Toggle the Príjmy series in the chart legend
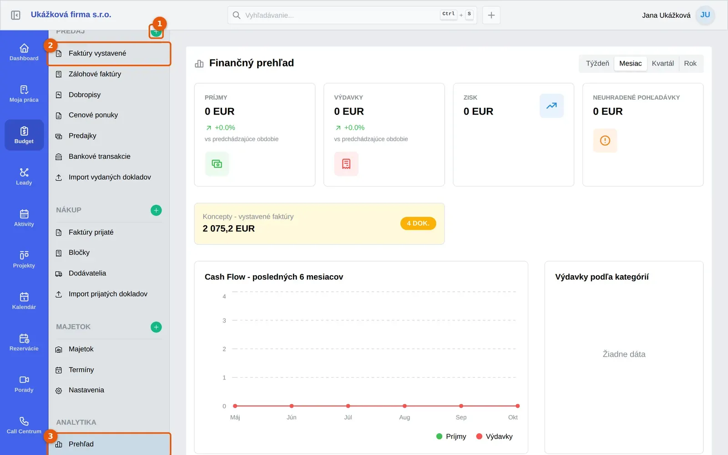Screen dimensions: 728x455 451,436
